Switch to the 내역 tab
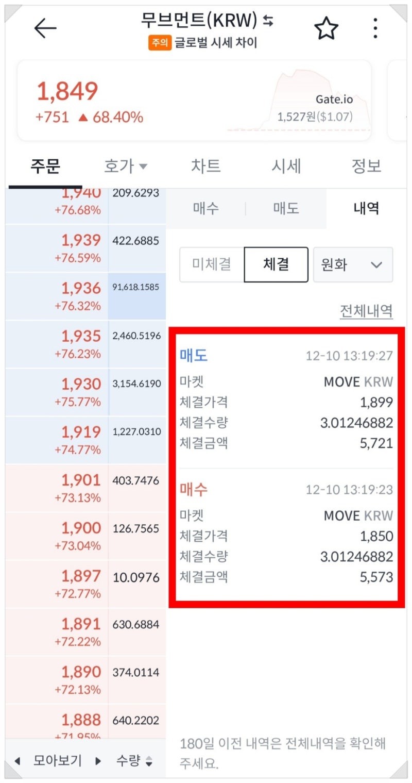The width and height of the screenshot is (412, 783). [367, 208]
